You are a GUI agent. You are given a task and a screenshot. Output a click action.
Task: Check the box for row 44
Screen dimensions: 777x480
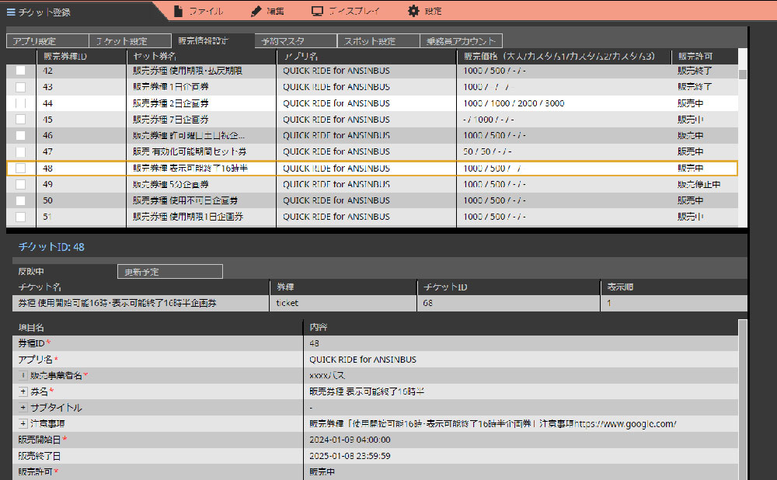click(20, 103)
